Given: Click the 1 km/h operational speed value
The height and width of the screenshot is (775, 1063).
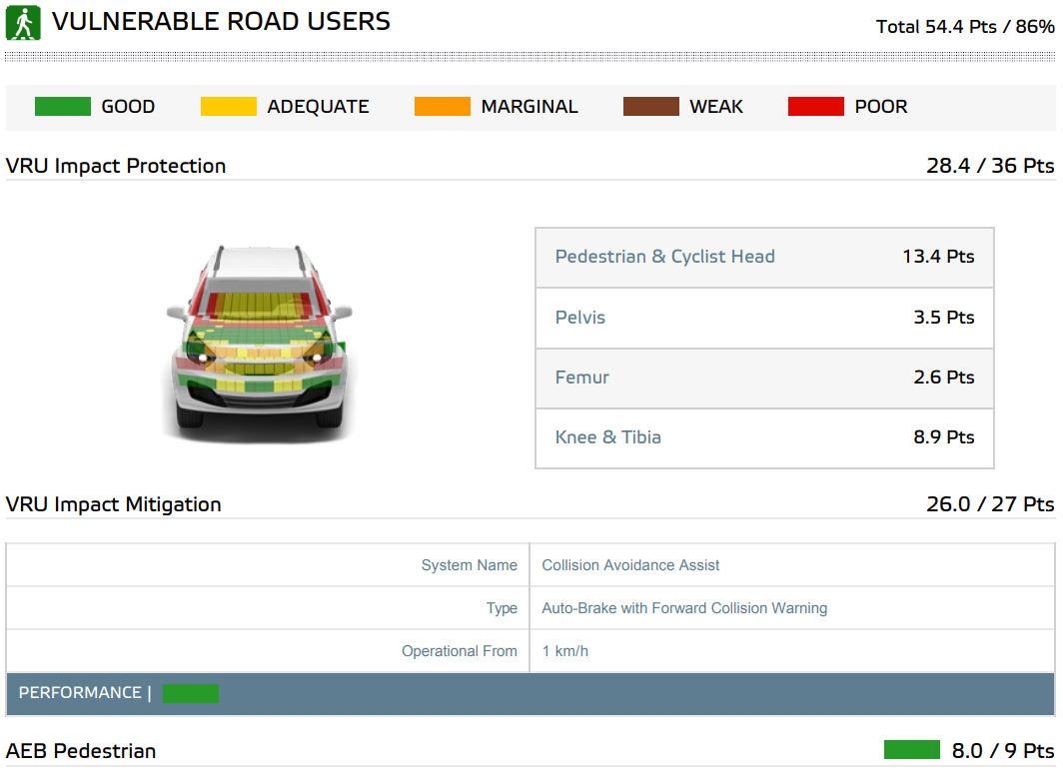Looking at the screenshot, I should tap(564, 651).
